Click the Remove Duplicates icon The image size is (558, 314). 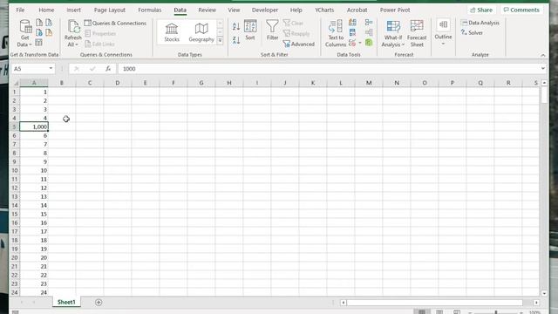coord(352,33)
